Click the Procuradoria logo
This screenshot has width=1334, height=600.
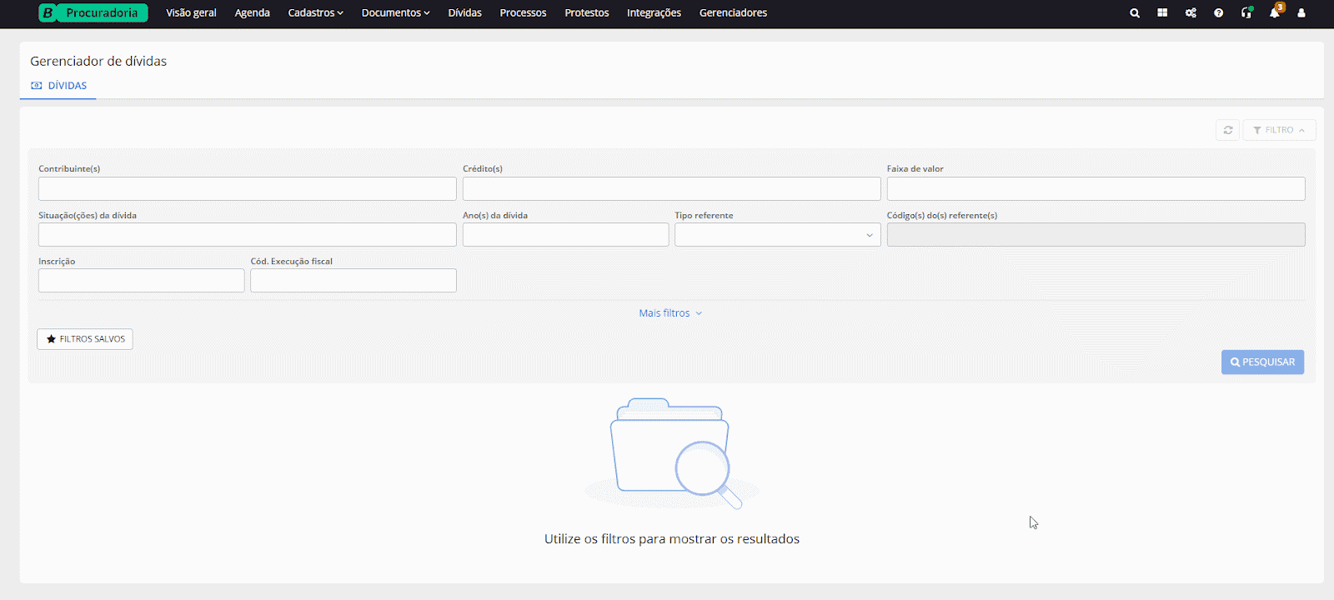click(x=93, y=13)
